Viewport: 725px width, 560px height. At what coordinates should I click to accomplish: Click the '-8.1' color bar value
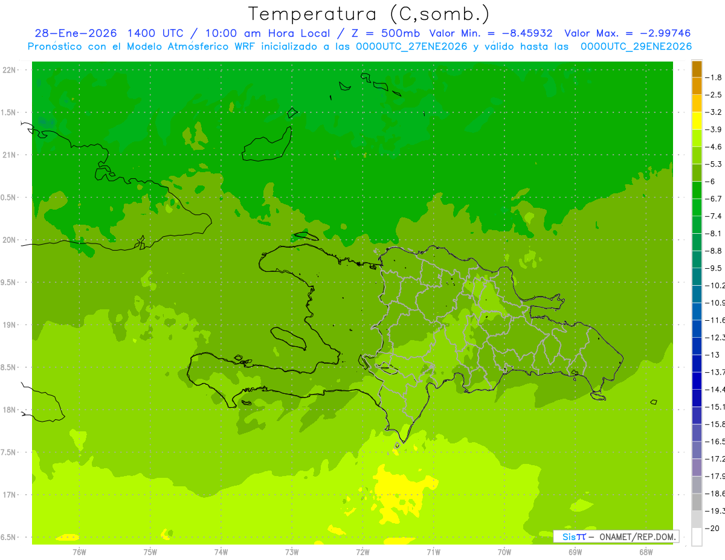pos(714,233)
